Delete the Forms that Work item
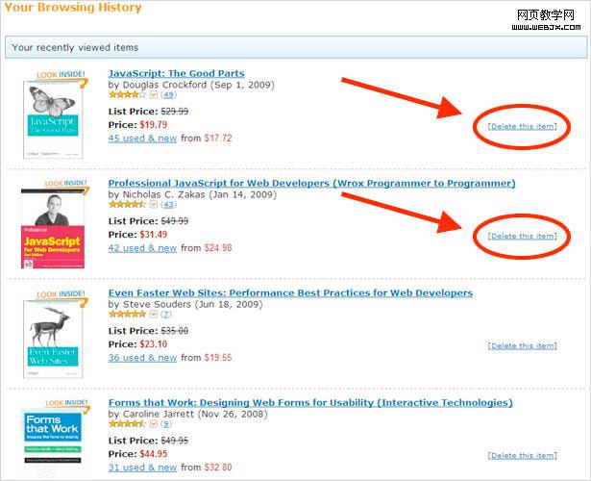 [522, 455]
